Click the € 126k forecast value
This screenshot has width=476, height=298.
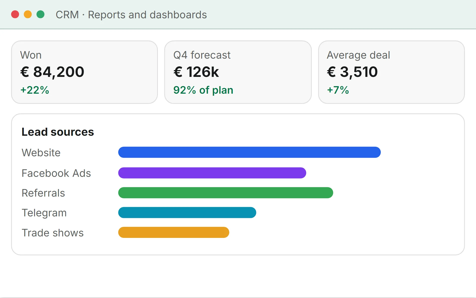click(x=196, y=72)
